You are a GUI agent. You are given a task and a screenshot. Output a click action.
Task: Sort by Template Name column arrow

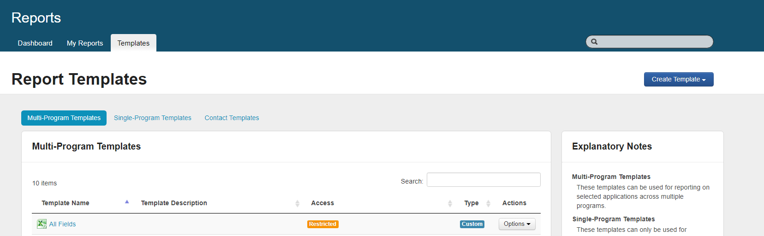(127, 202)
